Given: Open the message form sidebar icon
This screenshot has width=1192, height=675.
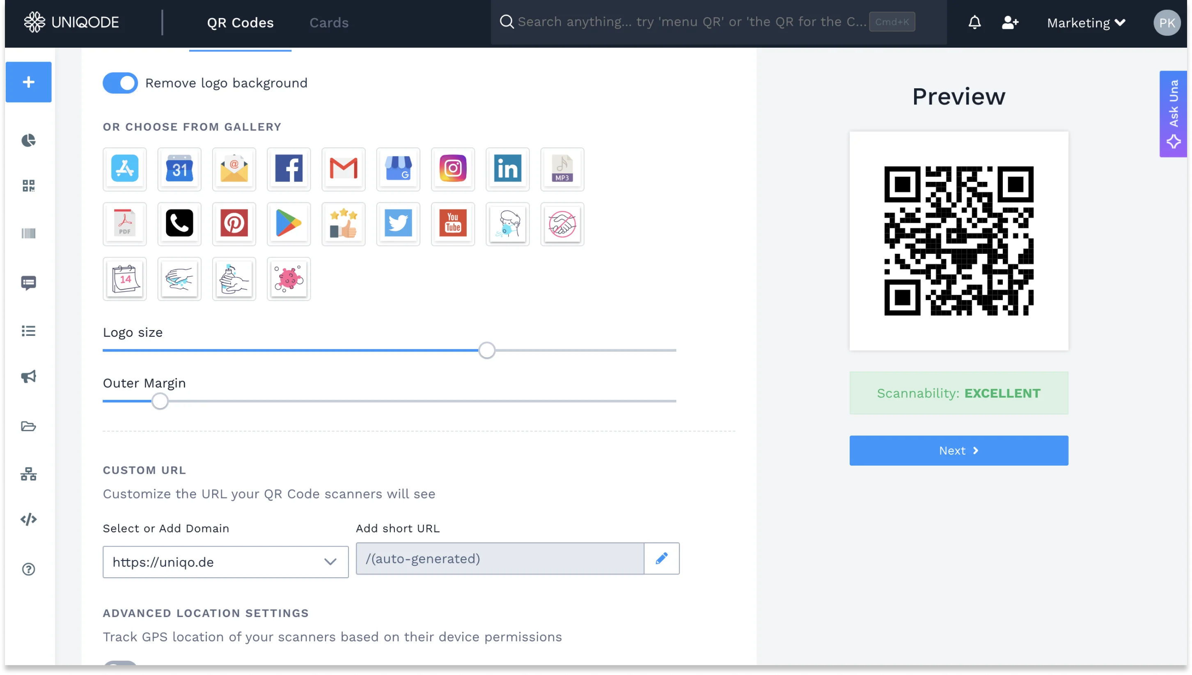Looking at the screenshot, I should [29, 283].
